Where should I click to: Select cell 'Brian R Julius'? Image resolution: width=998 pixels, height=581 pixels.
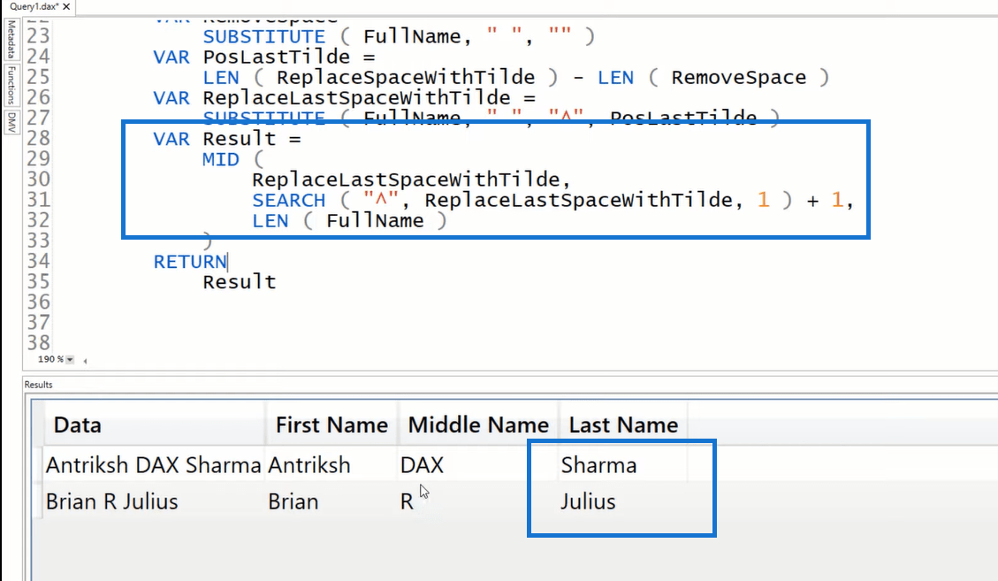tap(154, 501)
